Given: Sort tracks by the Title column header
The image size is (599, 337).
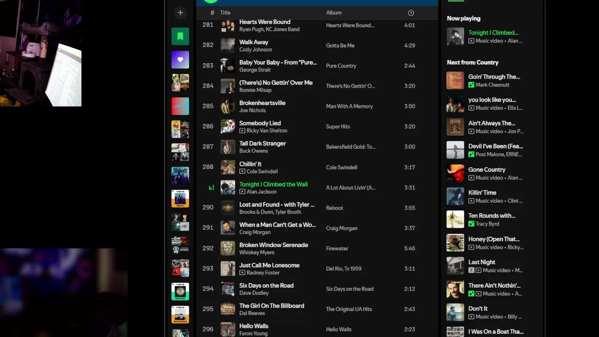Looking at the screenshot, I should pos(225,13).
